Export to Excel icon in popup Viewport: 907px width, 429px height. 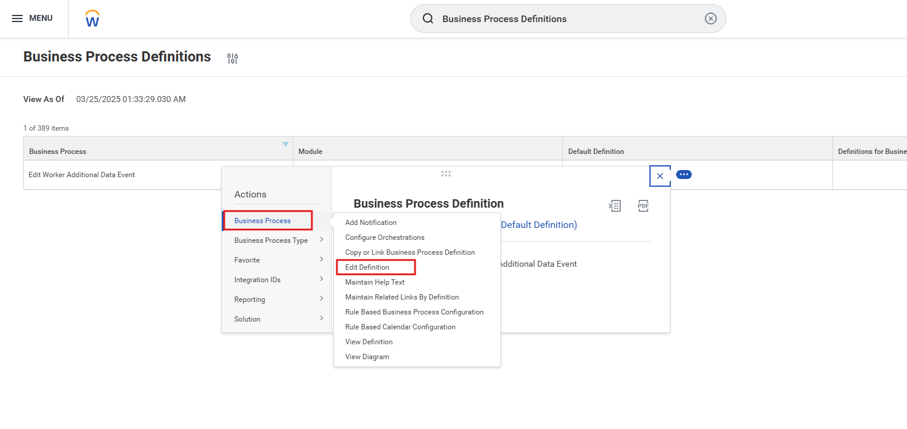pos(615,205)
